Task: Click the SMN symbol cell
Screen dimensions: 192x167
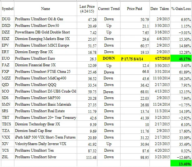Action: (x=7, y=104)
